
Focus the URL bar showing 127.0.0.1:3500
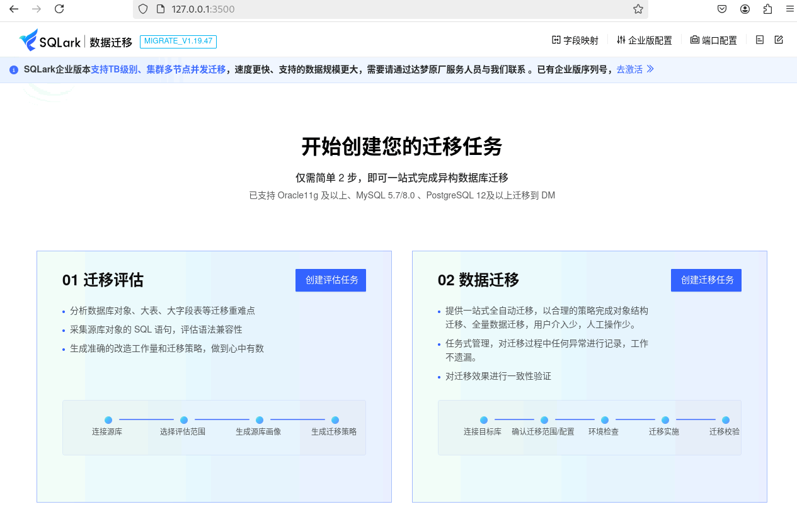click(x=391, y=9)
